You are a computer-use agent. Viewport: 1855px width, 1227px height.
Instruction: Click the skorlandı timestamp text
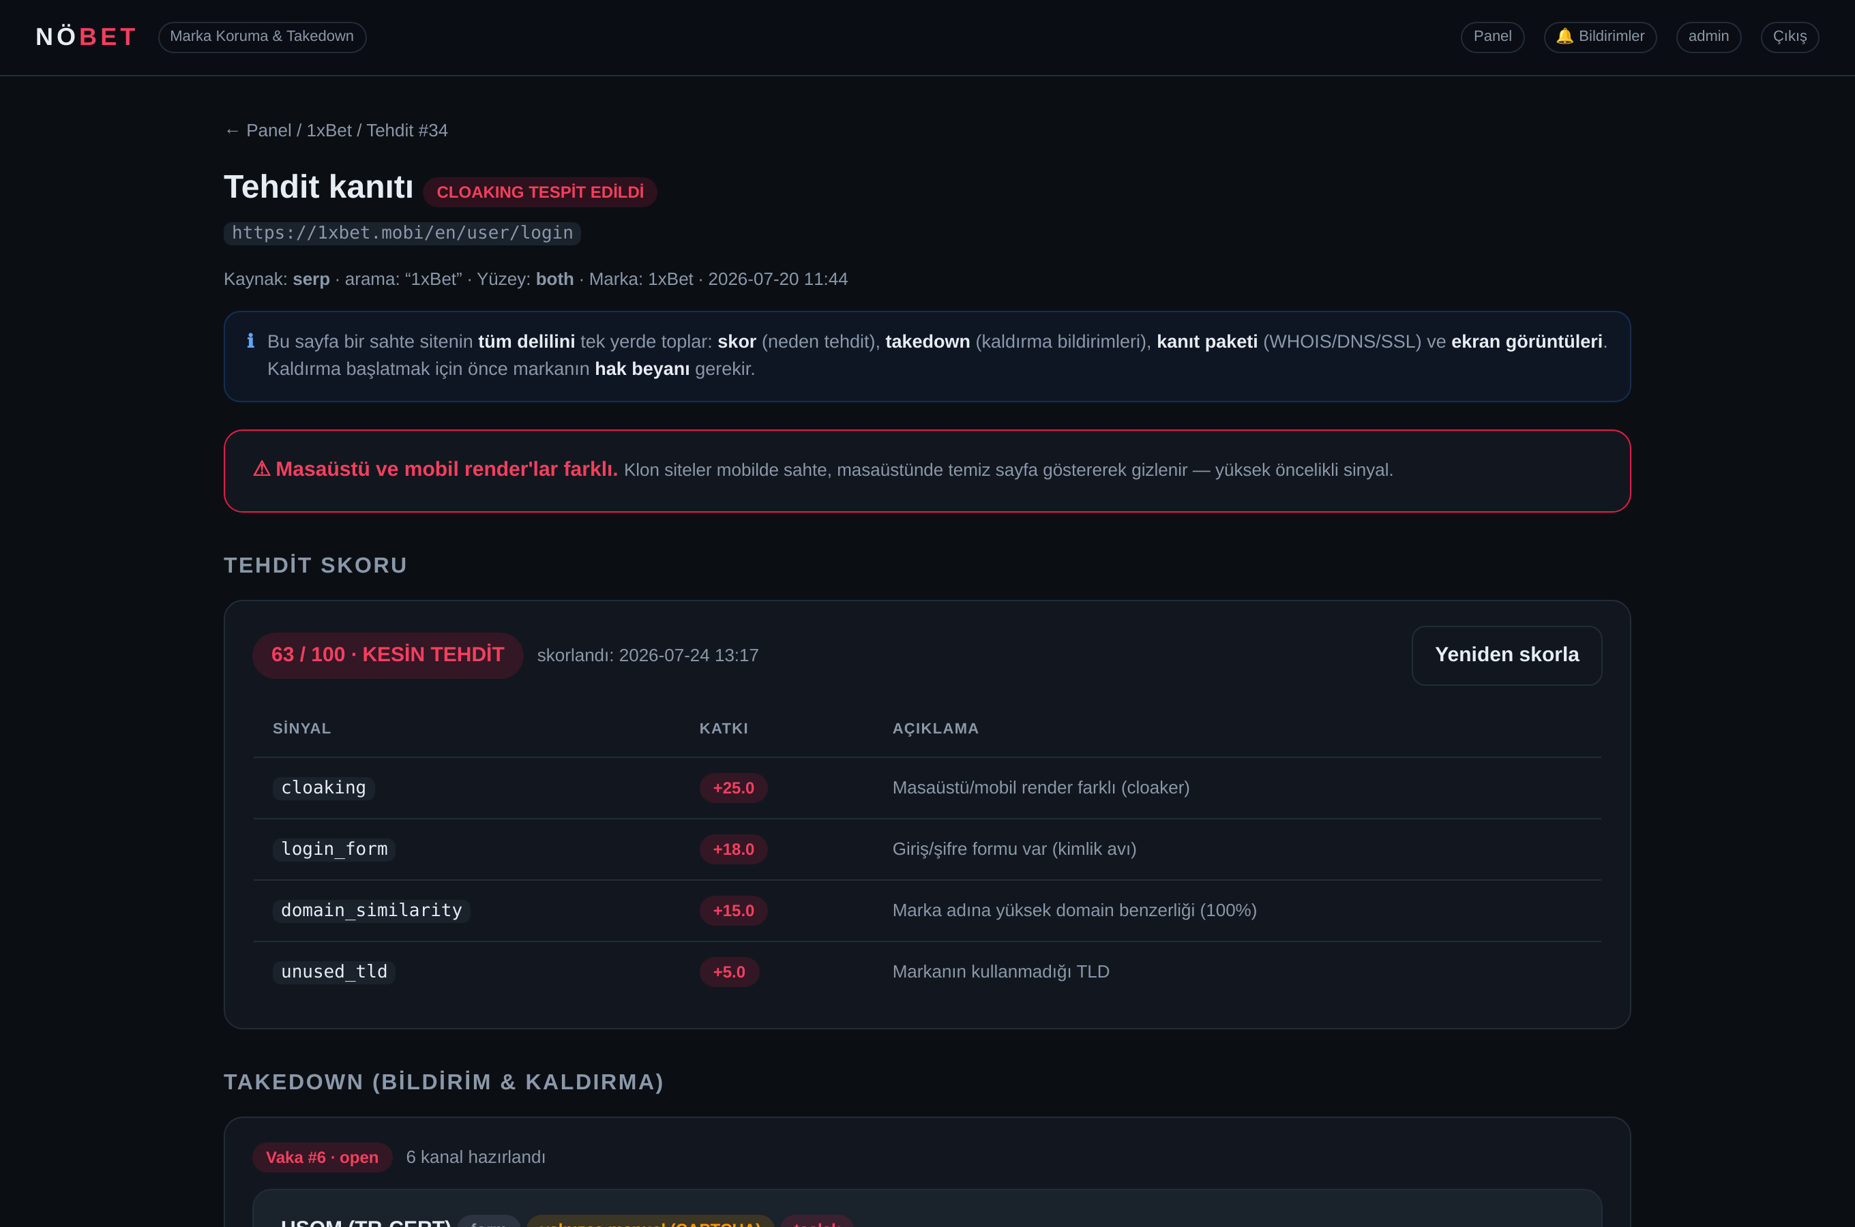(x=647, y=656)
